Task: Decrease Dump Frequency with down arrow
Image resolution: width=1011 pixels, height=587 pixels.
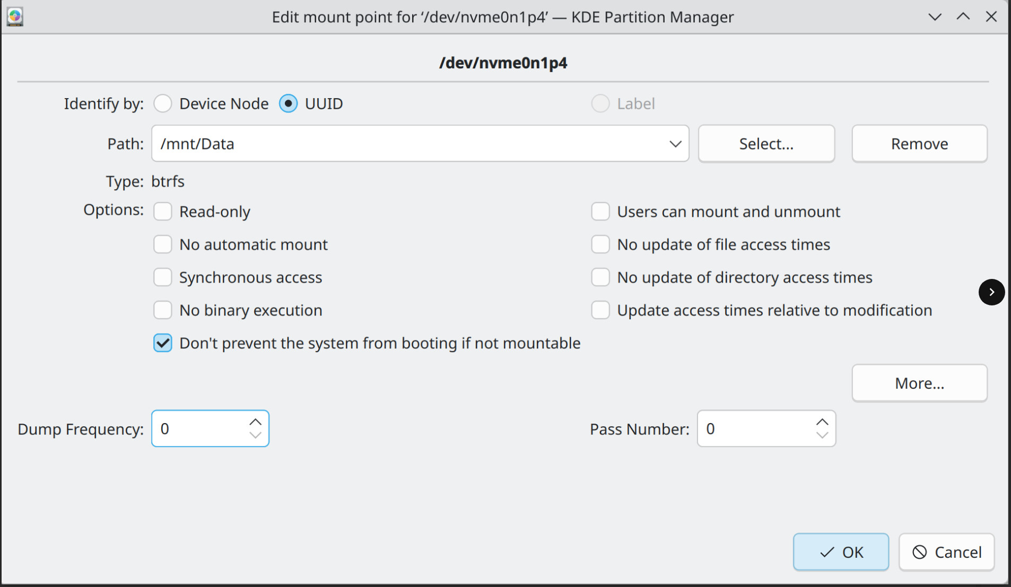Action: pos(255,435)
